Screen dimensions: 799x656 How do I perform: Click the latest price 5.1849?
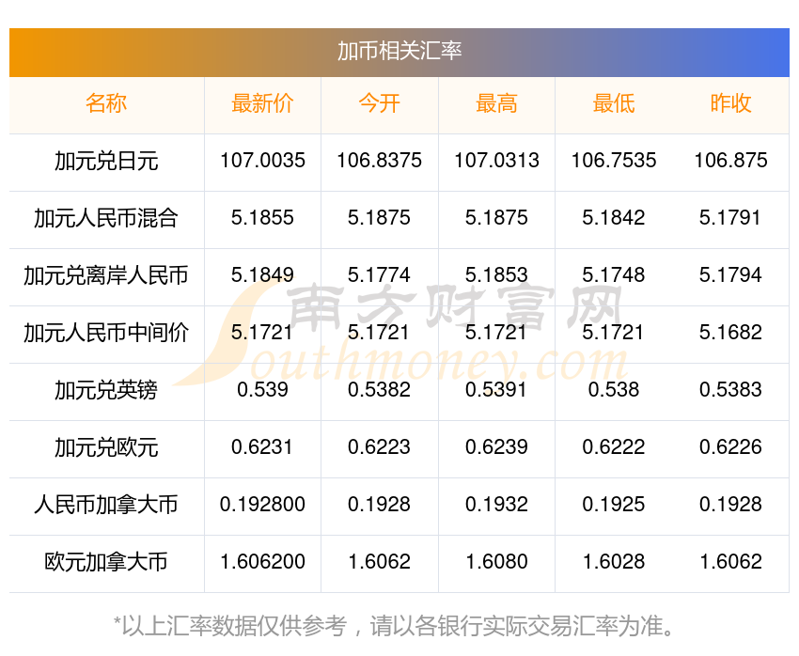pos(262,275)
